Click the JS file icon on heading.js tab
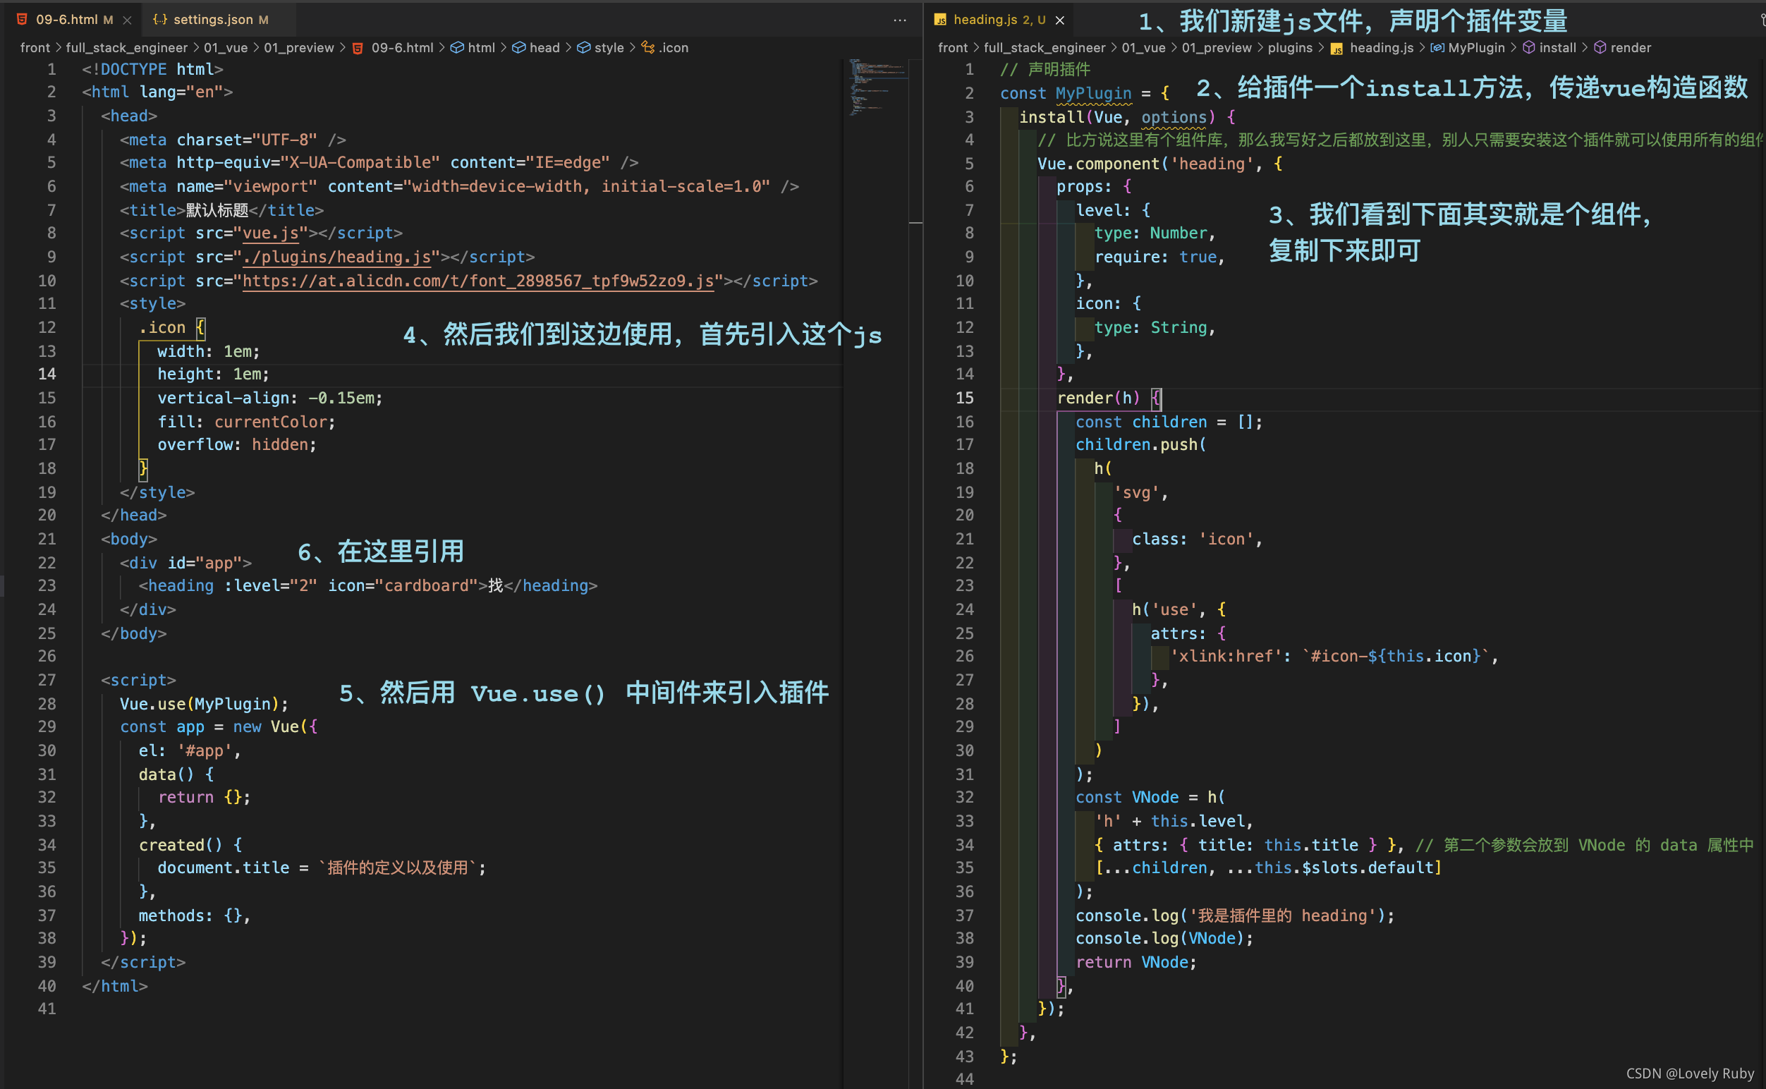 (x=940, y=20)
